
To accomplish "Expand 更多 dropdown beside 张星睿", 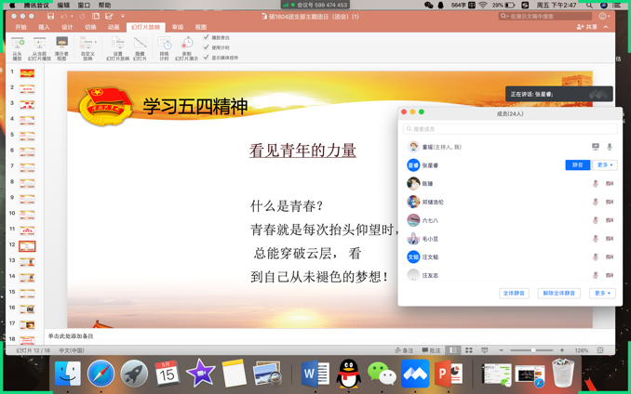I will [x=605, y=165].
